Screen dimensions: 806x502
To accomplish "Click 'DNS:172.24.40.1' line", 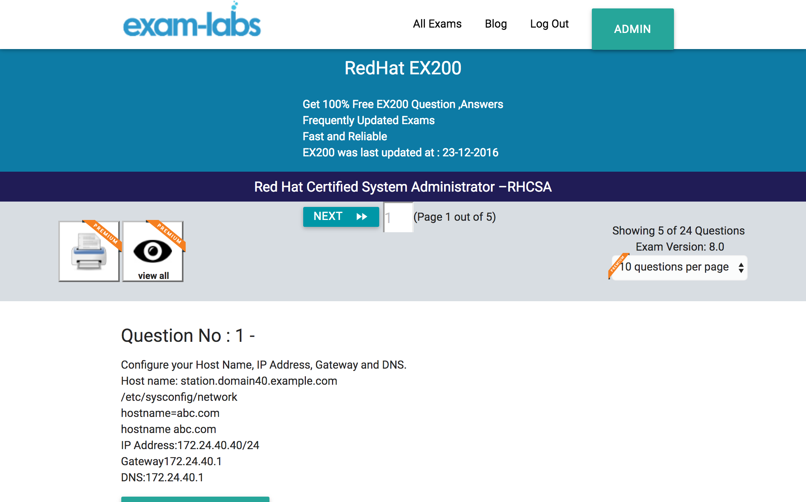I will 162,477.
